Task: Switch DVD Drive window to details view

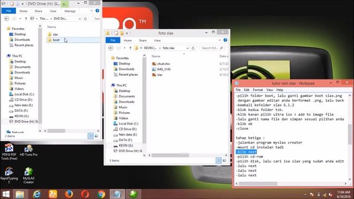Action: [90, 136]
